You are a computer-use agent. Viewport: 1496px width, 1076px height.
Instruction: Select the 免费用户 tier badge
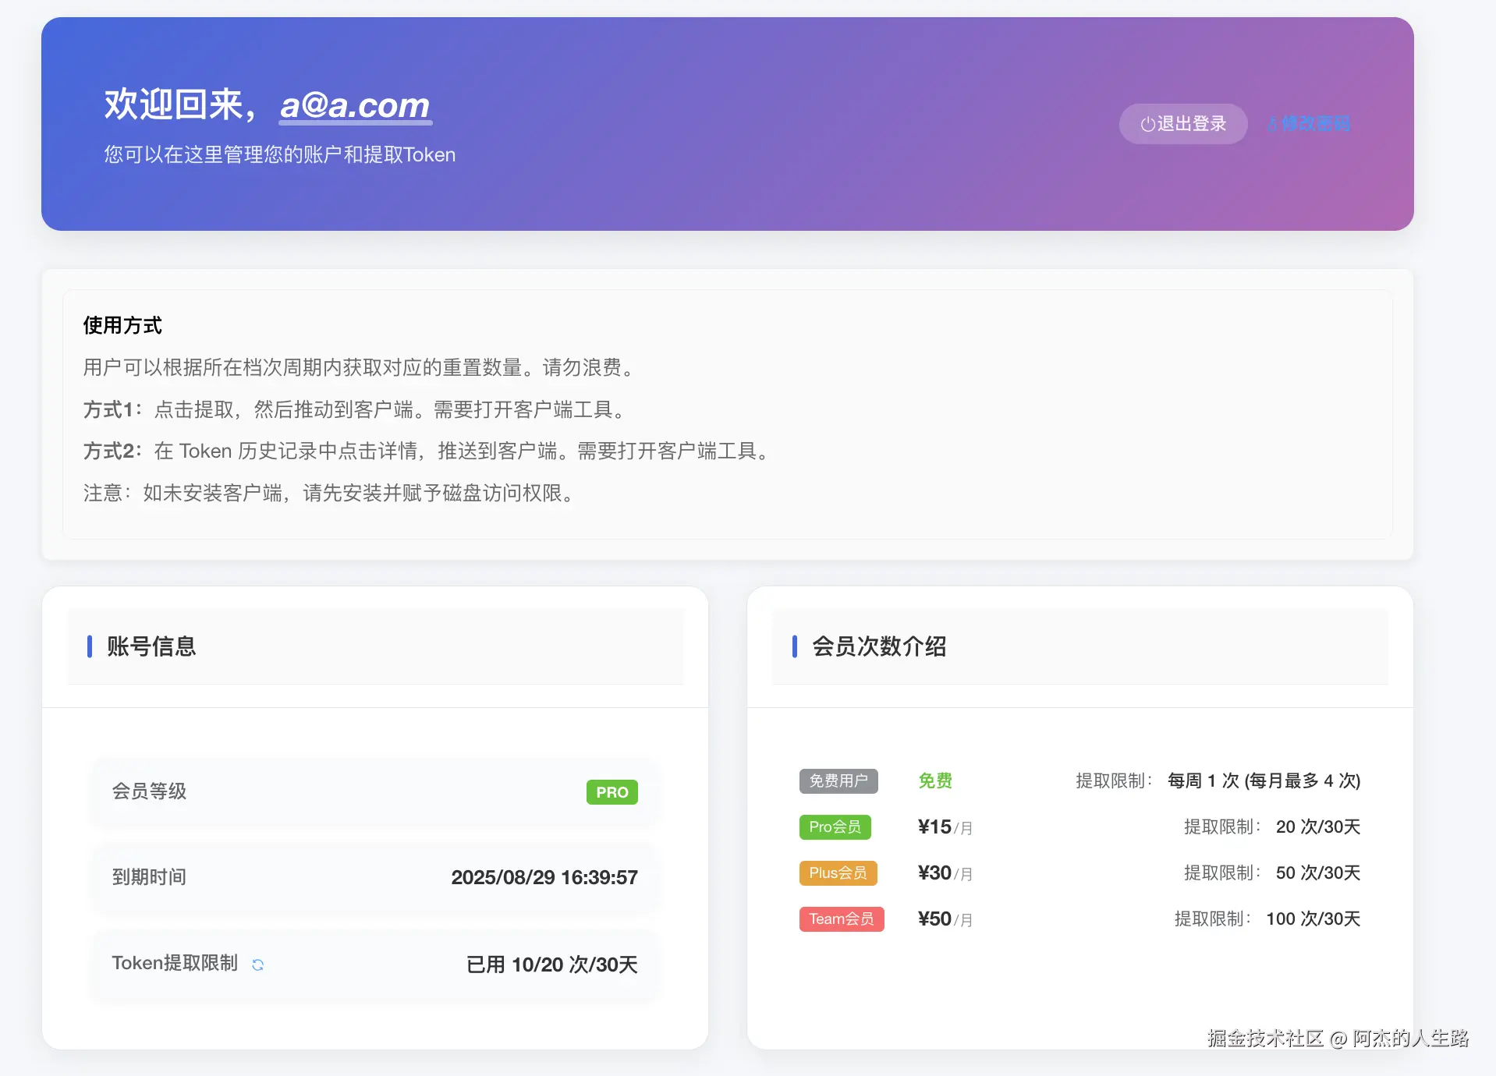click(x=838, y=780)
